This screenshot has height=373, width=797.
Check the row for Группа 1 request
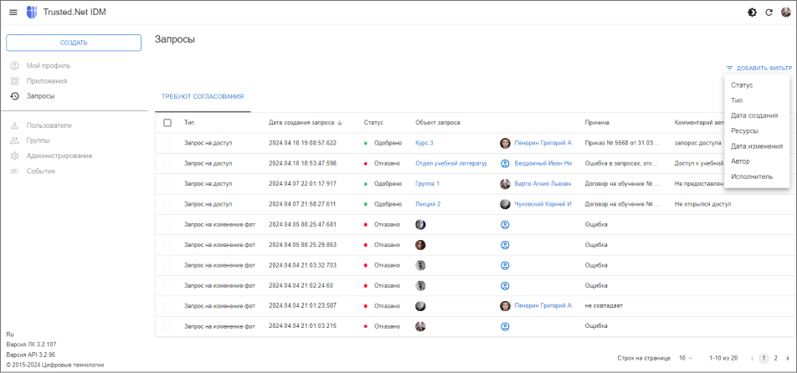(167, 184)
